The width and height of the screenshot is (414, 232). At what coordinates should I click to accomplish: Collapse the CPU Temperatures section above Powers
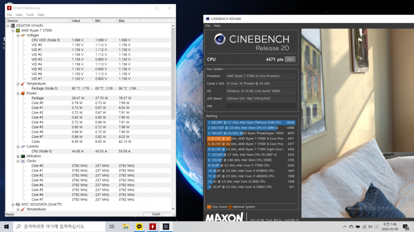coord(18,84)
